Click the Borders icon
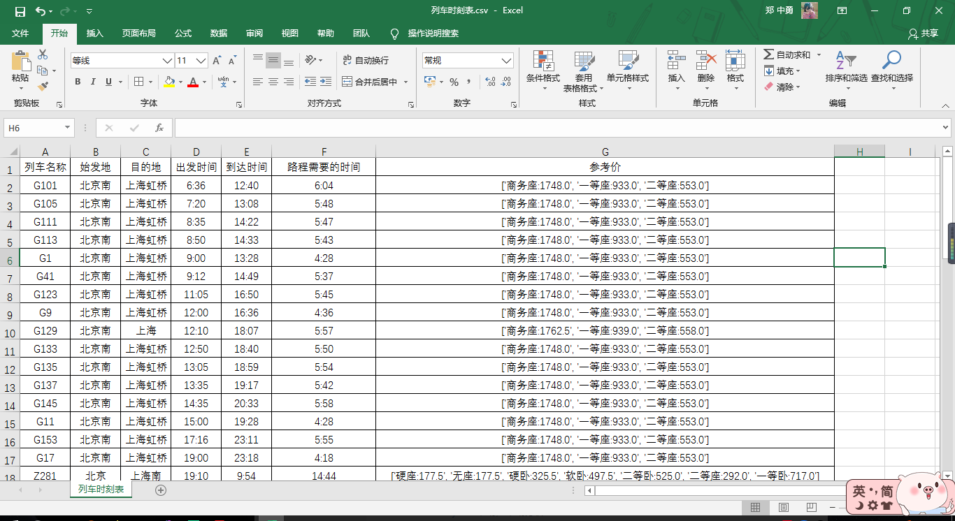The width and height of the screenshot is (955, 521). [138, 82]
